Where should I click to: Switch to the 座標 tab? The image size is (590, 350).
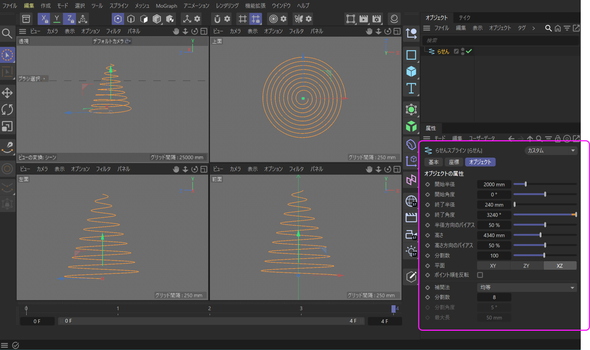pos(454,162)
